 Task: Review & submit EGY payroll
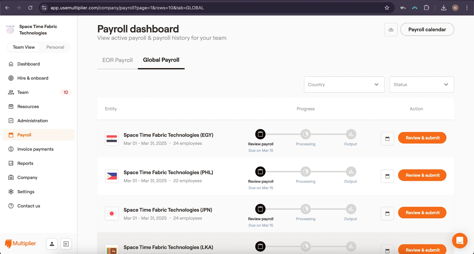coord(422,138)
